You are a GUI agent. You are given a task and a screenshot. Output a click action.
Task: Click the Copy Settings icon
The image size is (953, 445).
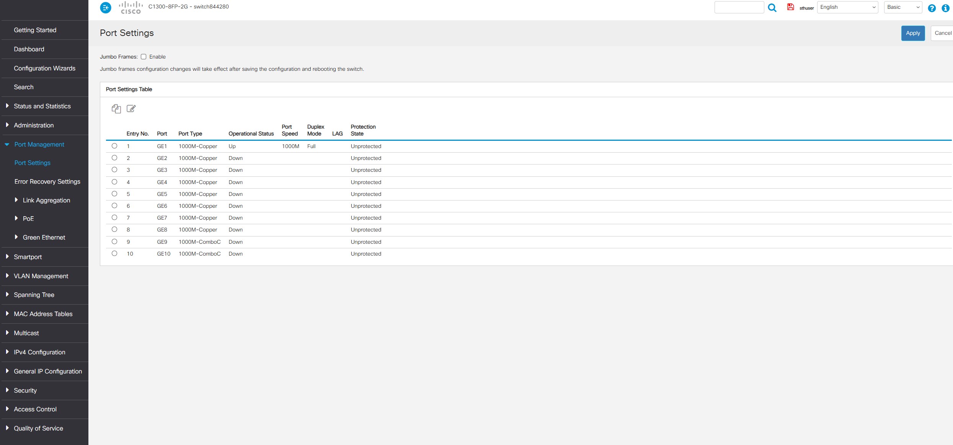116,109
